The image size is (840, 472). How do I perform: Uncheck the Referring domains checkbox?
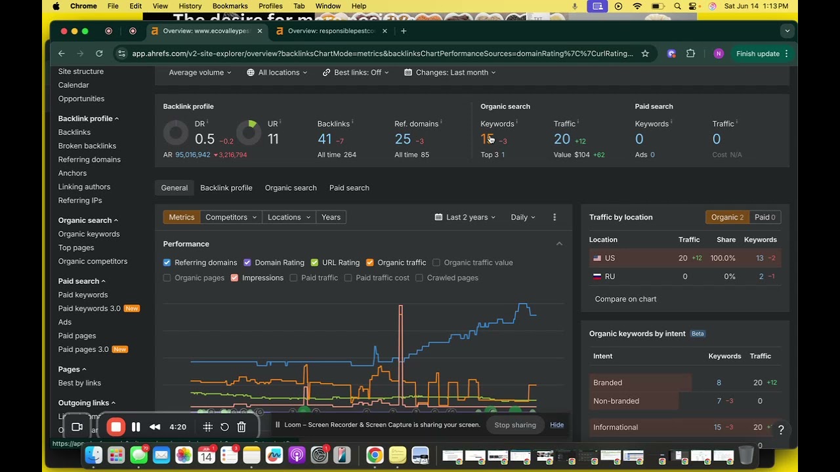(167, 262)
